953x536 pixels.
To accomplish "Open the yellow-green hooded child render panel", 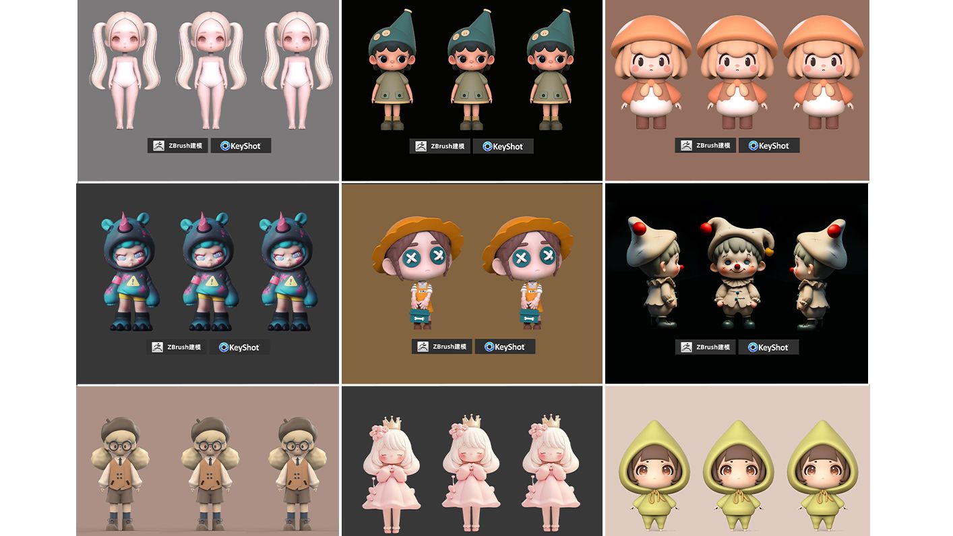I will pos(737,461).
